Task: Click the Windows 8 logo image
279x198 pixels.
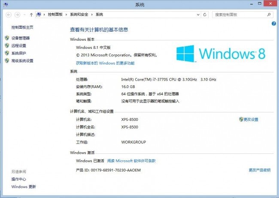Action: click(221, 54)
